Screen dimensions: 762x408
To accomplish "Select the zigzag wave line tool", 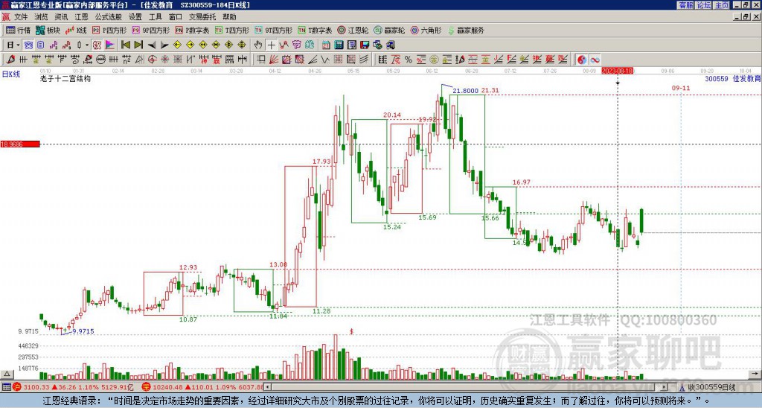I will [x=325, y=60].
